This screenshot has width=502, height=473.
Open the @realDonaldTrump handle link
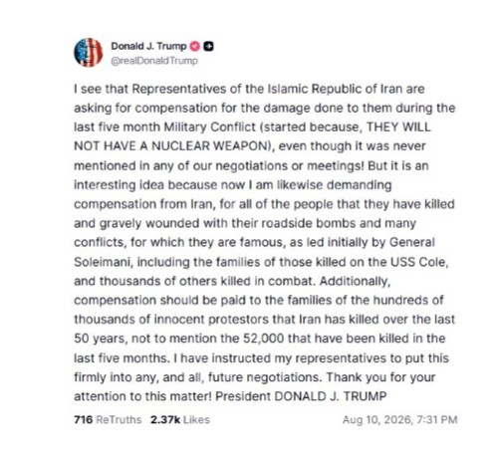click(x=154, y=61)
